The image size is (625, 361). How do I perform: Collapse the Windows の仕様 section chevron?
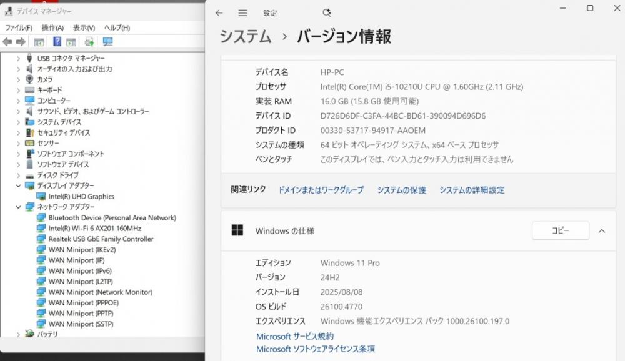[x=602, y=230]
